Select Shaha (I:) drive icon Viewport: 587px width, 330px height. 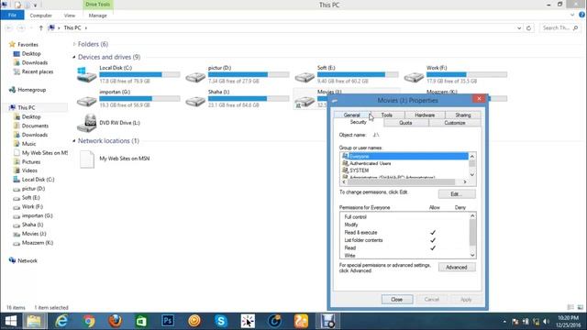coord(195,101)
